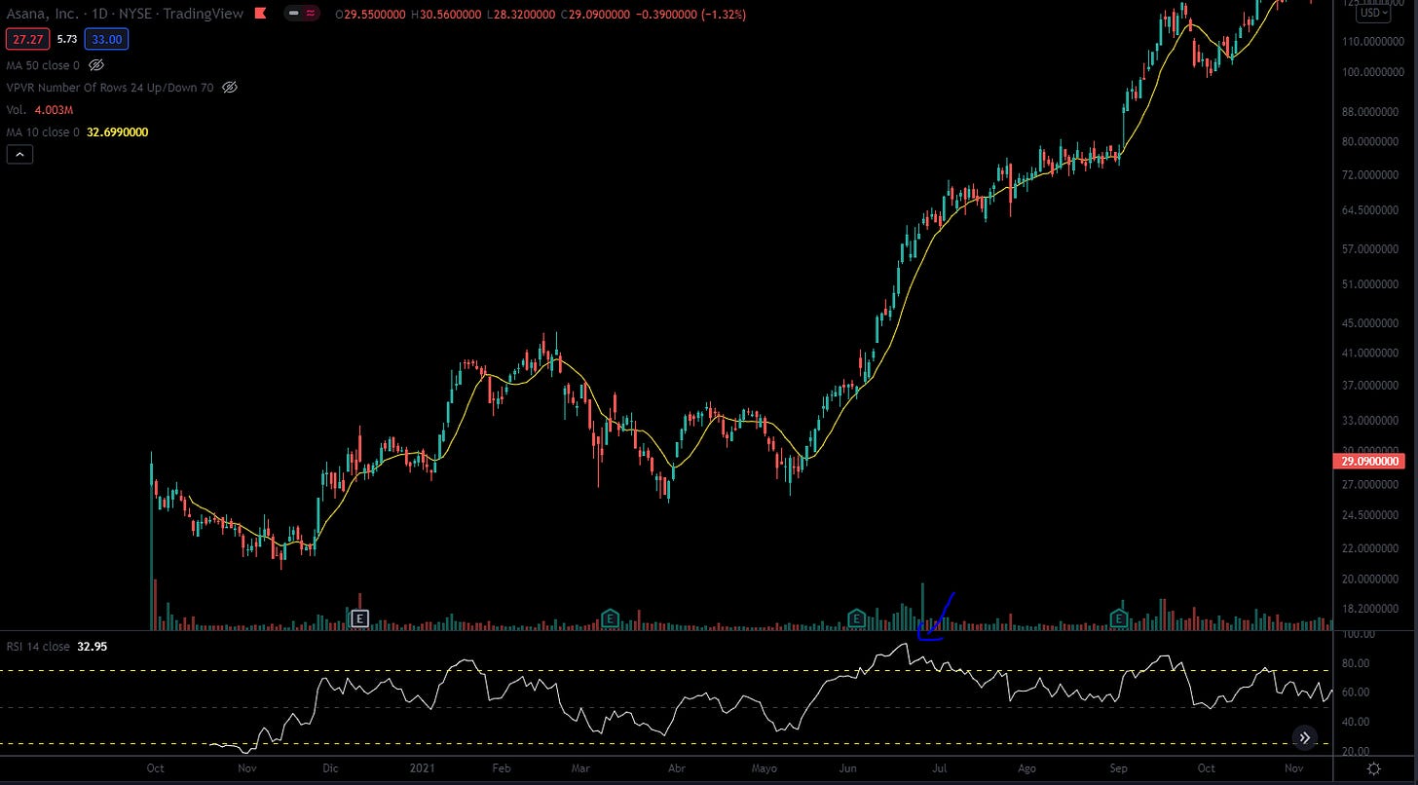Toggle the pill-shaped market status indicator
1418x785 pixels.
click(303, 15)
